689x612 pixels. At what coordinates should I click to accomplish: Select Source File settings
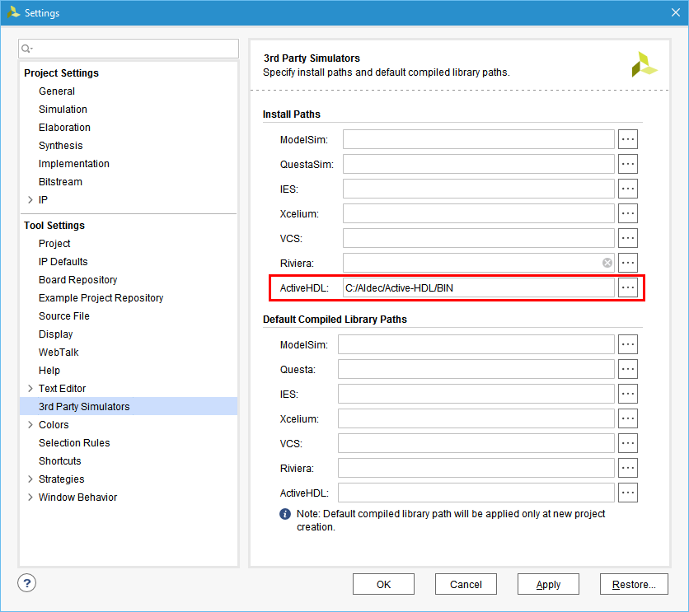[x=64, y=316]
